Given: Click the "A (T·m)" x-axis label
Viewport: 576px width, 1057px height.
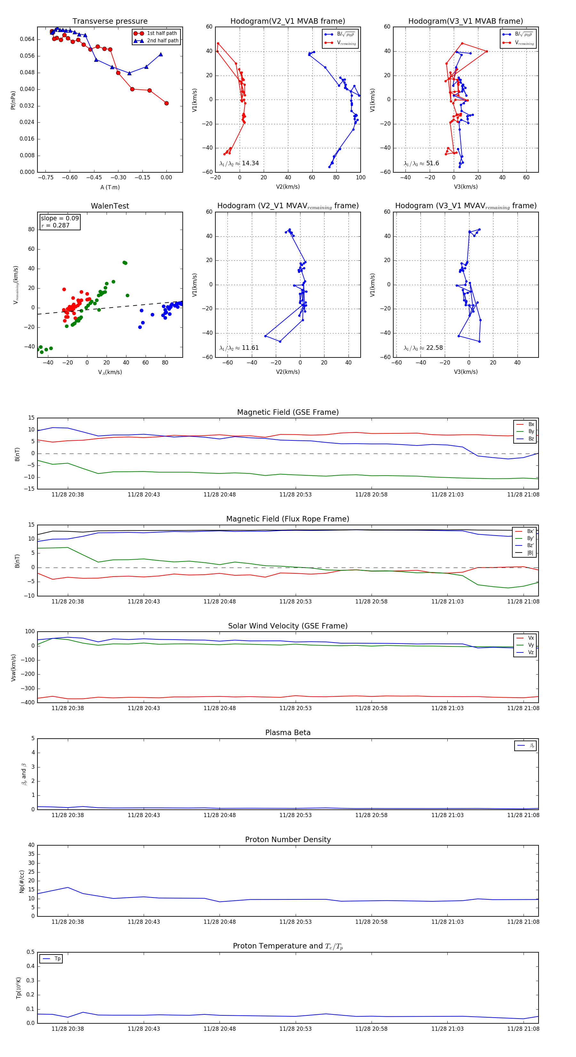Looking at the screenshot, I should [110, 187].
